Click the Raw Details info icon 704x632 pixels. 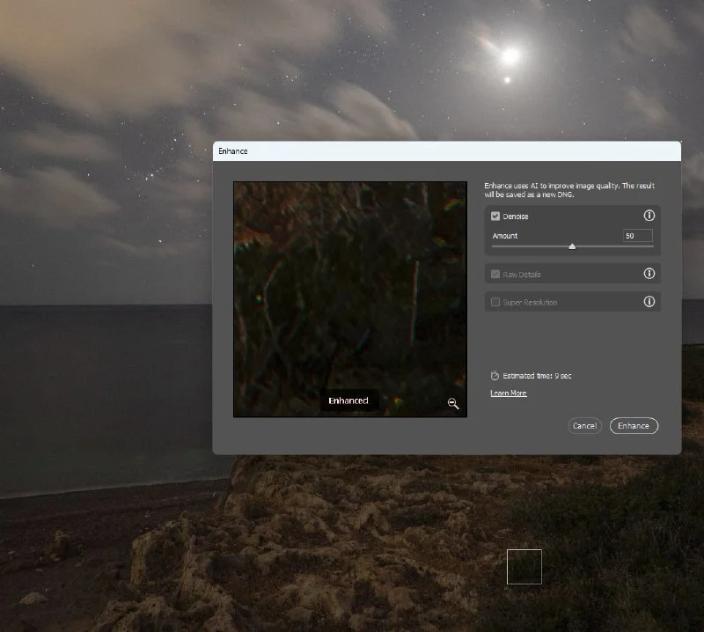pos(649,274)
